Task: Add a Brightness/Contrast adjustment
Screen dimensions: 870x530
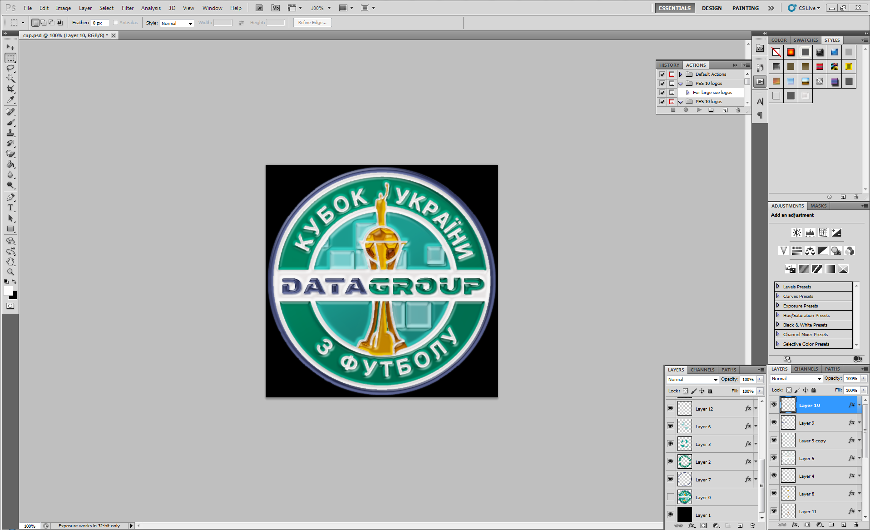Action: pos(796,233)
